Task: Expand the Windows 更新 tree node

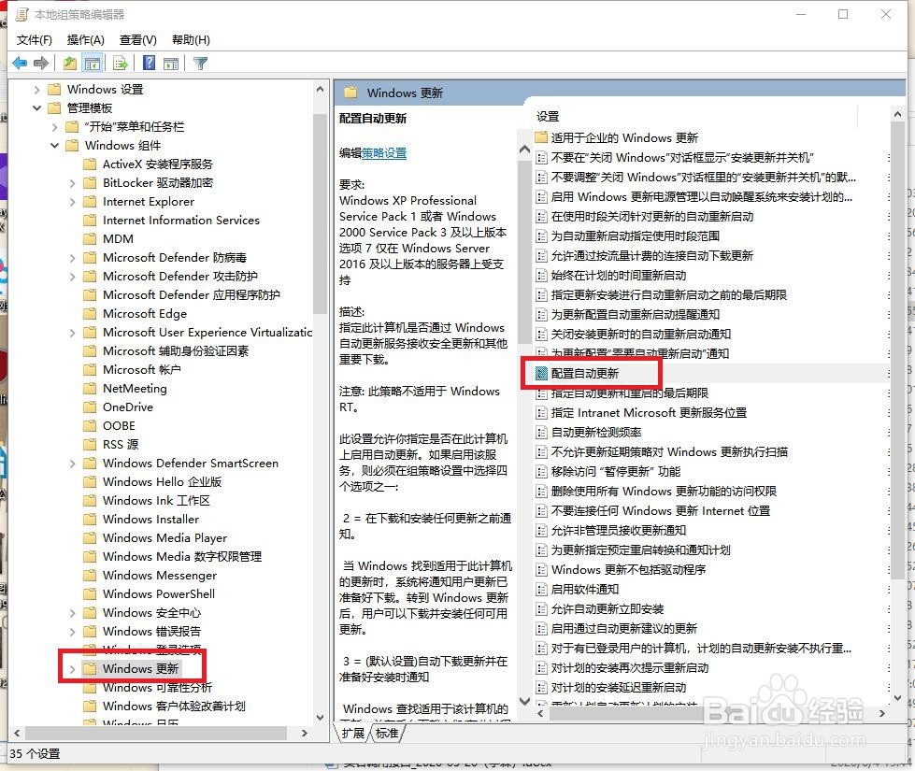Action: tap(72, 669)
